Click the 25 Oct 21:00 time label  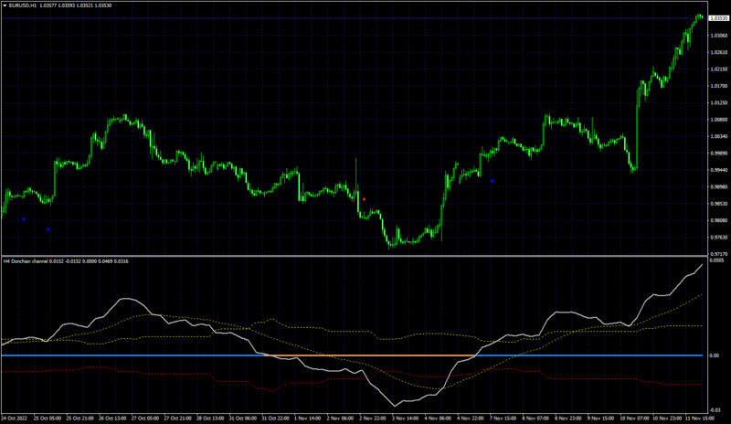pos(79,419)
